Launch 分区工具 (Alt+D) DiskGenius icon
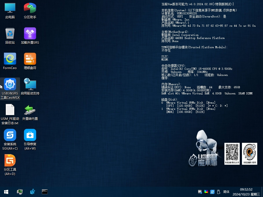The image size is (263, 197). (x=10, y=165)
